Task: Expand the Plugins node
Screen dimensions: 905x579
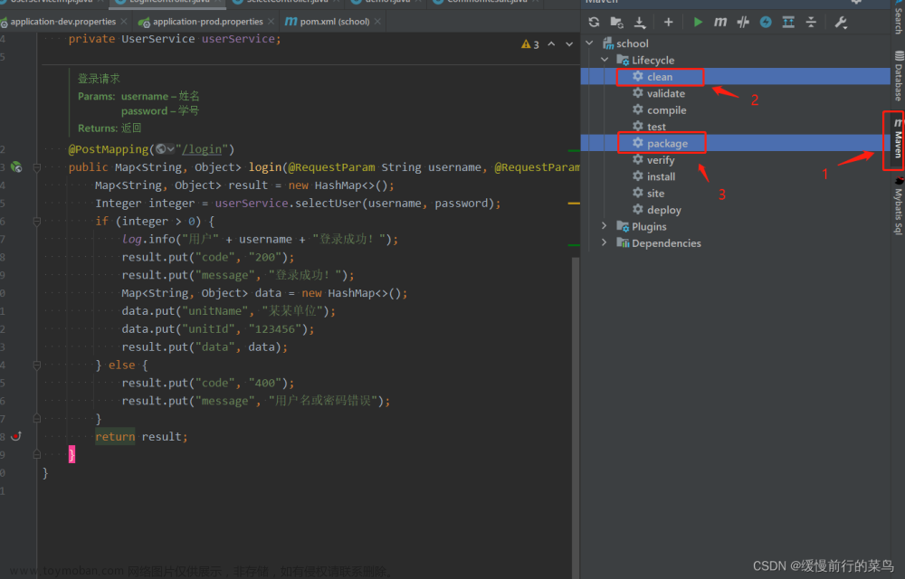Action: pyautogui.click(x=605, y=226)
